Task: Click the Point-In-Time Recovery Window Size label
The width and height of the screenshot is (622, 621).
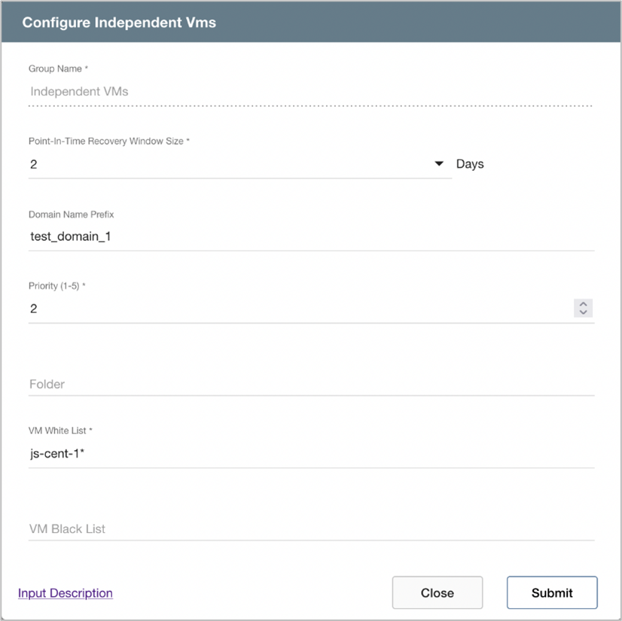Action: coord(108,142)
